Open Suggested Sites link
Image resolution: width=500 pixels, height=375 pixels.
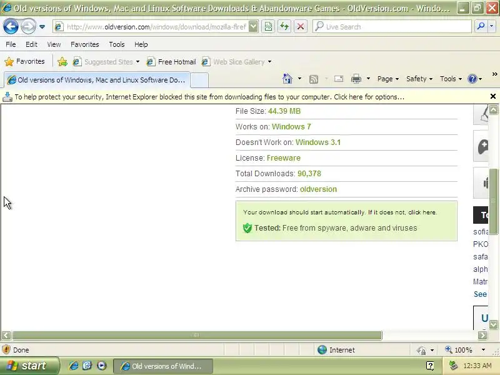(x=103, y=61)
